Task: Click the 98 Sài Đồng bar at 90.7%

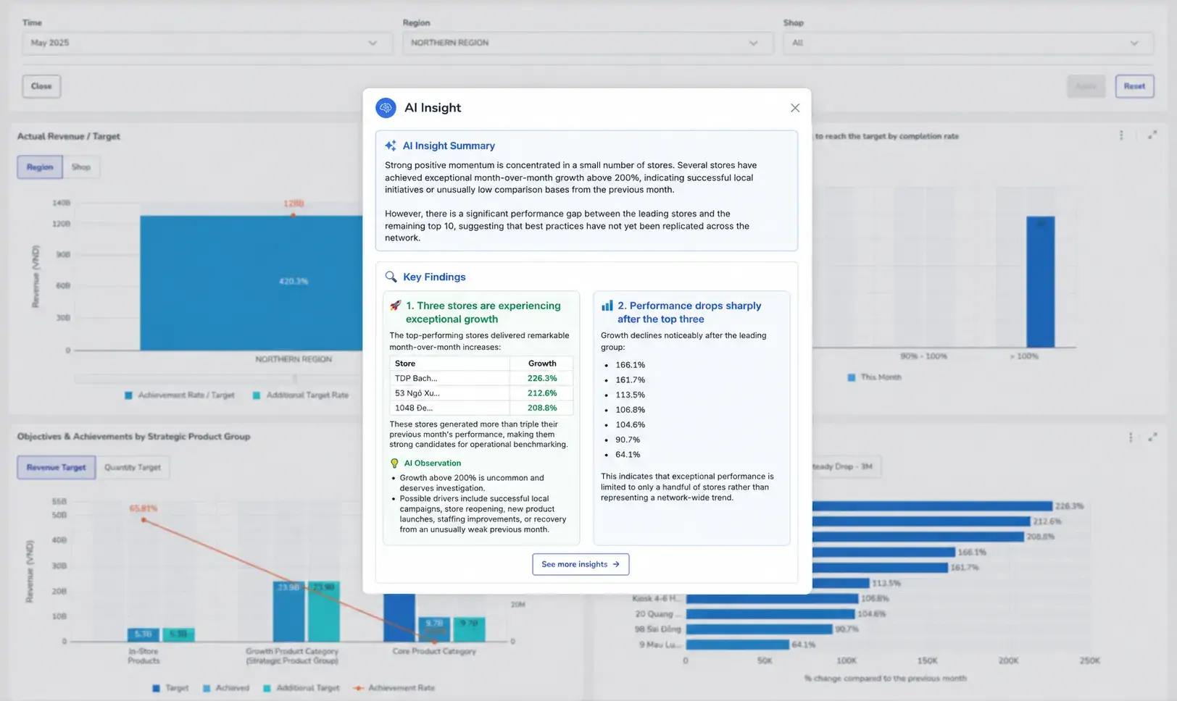Action: click(759, 629)
